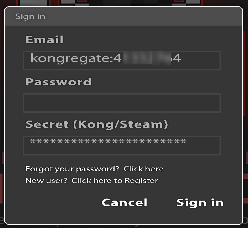248x228 pixels.
Task: Click the Password label text
Action: [58, 82]
